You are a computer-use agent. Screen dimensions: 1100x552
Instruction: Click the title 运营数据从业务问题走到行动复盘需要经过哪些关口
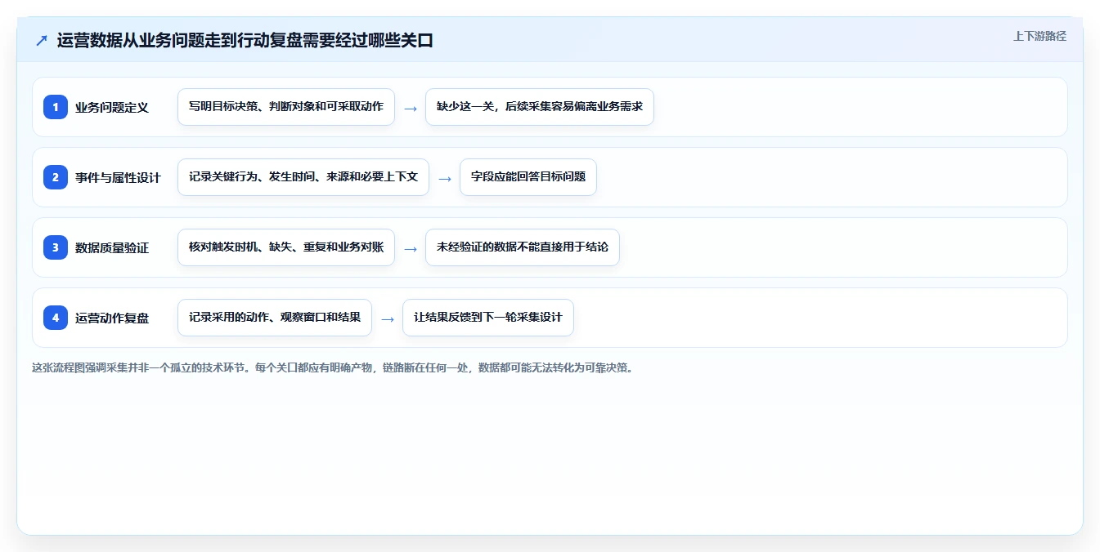tap(245, 40)
